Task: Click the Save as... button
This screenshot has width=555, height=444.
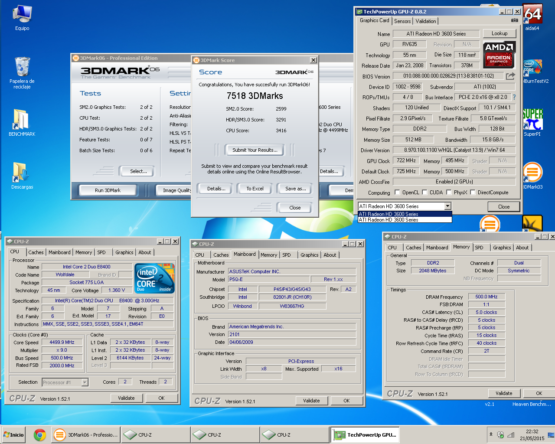Action: point(296,189)
